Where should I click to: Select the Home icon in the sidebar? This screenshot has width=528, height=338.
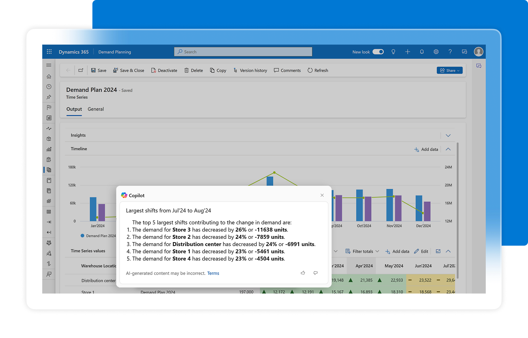[x=49, y=76]
